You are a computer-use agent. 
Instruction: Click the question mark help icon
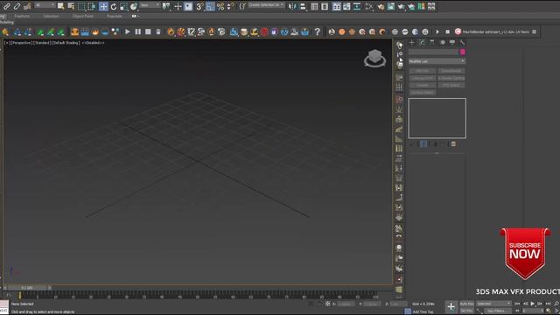317,31
